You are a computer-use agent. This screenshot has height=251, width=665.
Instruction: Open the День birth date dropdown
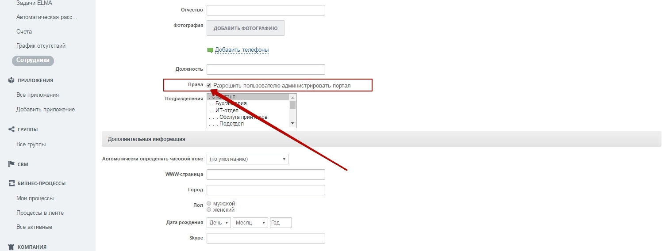219,223
